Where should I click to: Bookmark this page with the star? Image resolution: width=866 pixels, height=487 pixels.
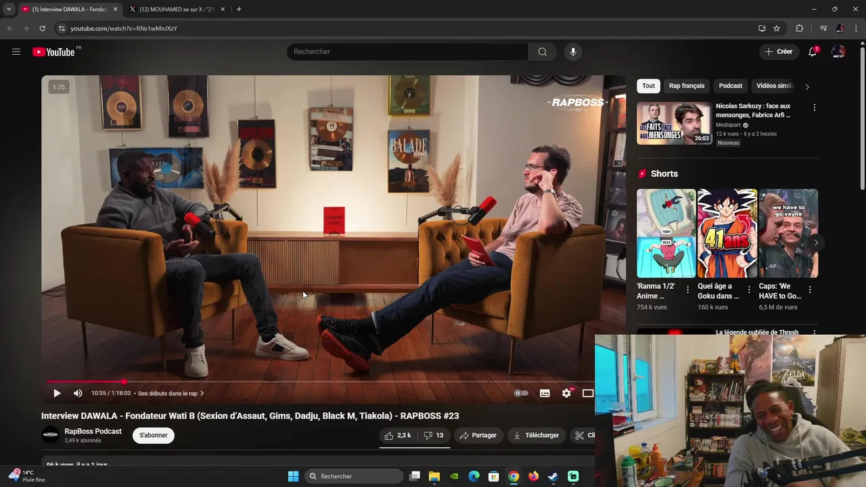[x=777, y=28]
